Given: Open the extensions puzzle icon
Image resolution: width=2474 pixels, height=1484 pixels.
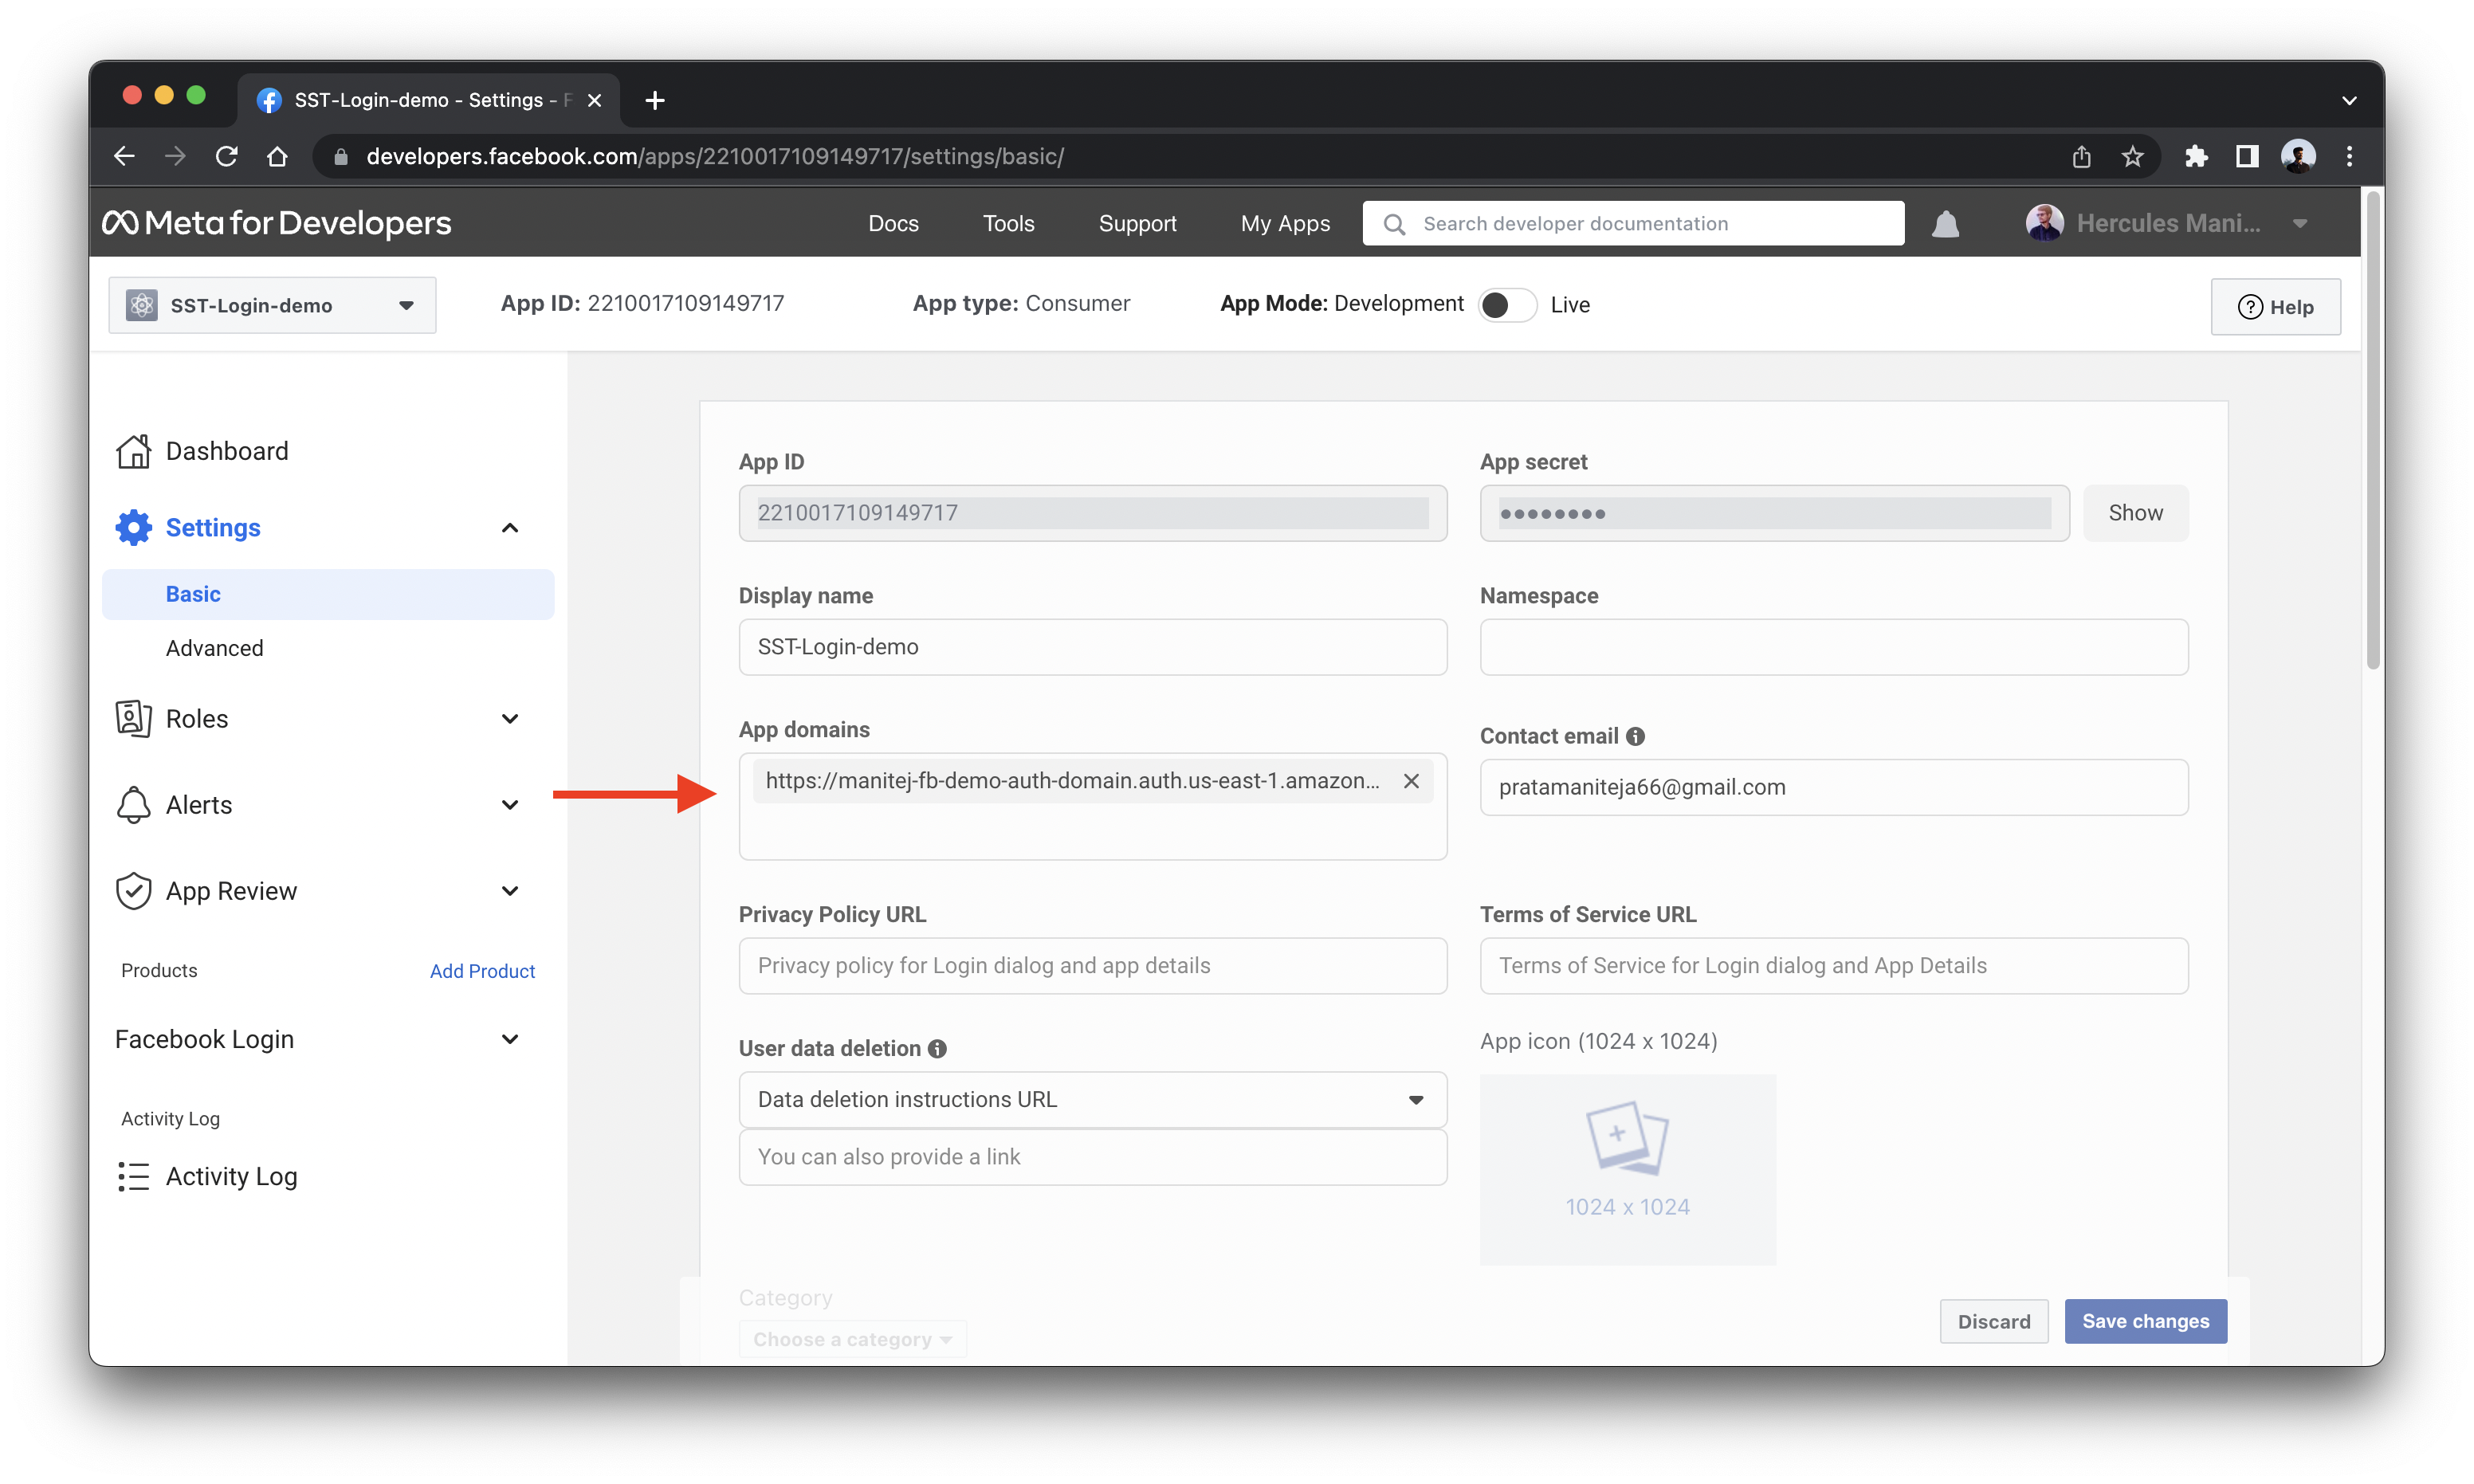Looking at the screenshot, I should pyautogui.click(x=2196, y=156).
